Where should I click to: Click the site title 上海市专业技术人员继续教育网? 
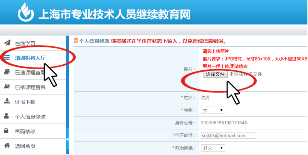[x=115, y=15]
